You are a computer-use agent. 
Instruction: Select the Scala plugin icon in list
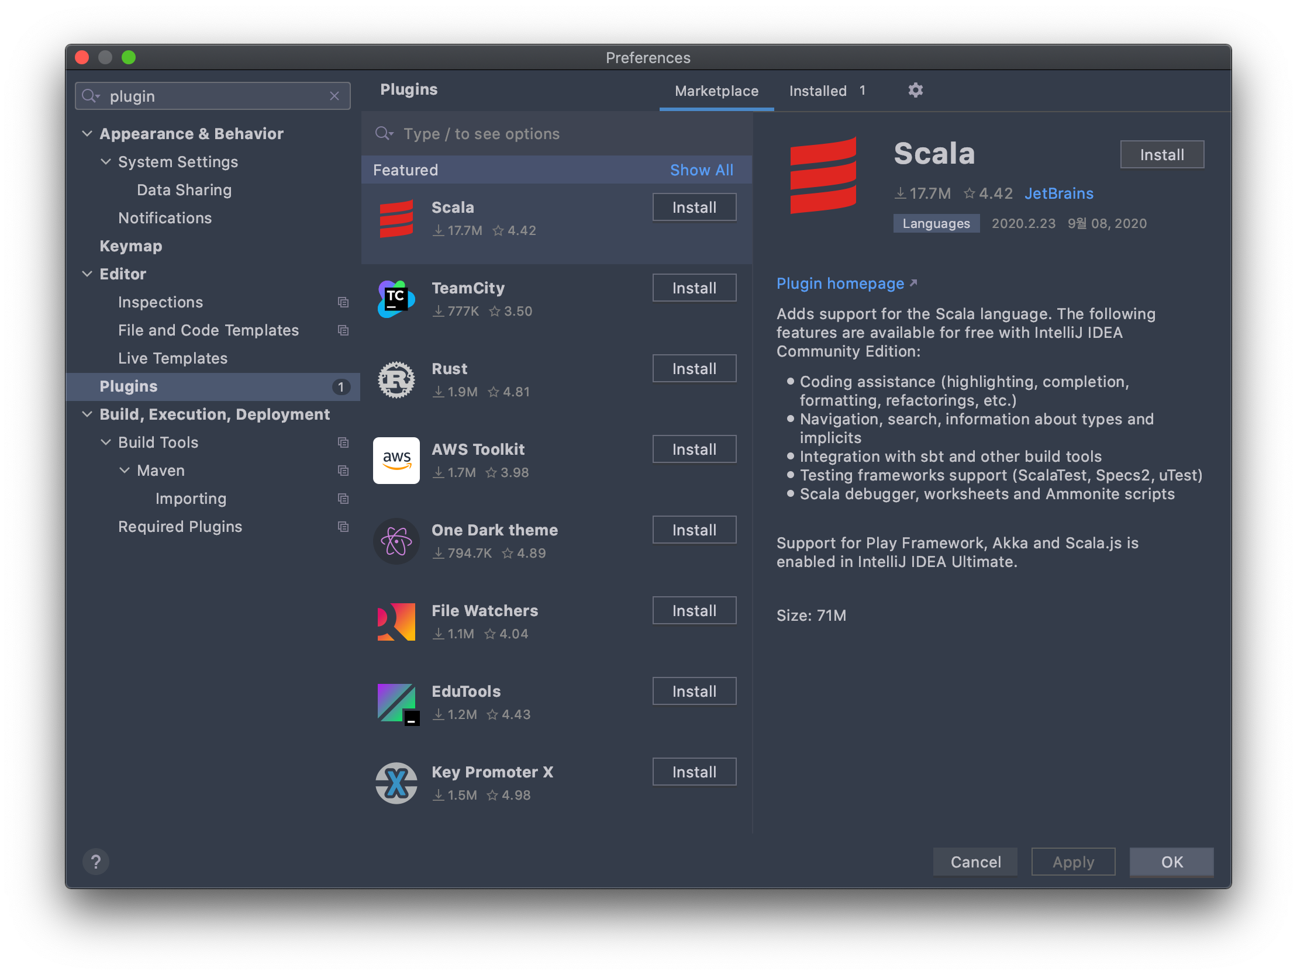pos(396,219)
